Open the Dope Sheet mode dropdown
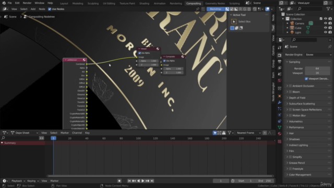334x188 pixels. pyautogui.click(x=25, y=133)
